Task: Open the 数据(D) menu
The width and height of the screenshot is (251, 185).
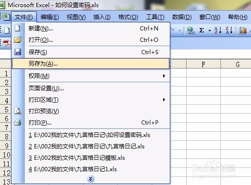Action: (x=182, y=17)
